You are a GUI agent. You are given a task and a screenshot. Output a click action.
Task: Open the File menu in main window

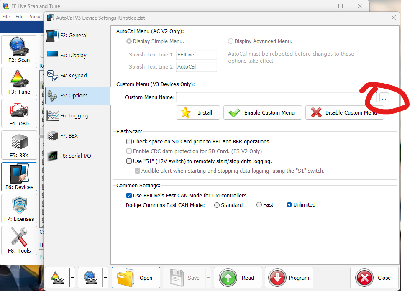6,17
